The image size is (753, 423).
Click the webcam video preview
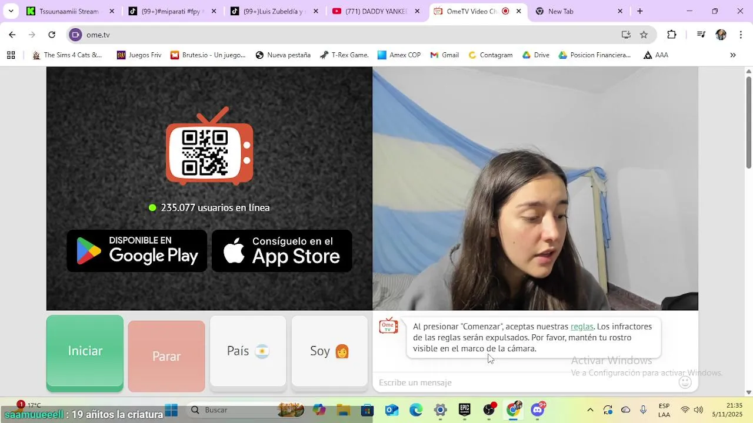[x=535, y=189]
